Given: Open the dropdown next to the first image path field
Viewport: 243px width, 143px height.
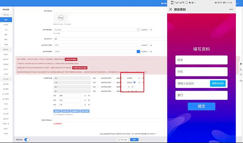Looking at the screenshot, I should [x=145, y=30].
